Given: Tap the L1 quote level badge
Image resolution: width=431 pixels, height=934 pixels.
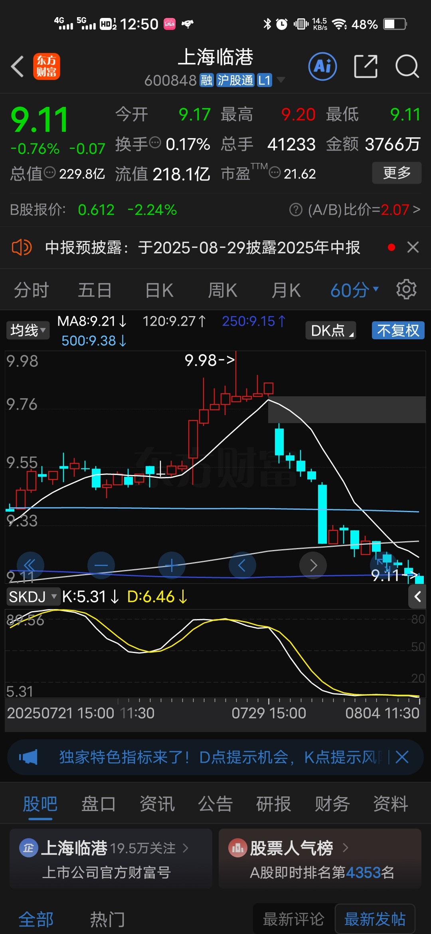Looking at the screenshot, I should pyautogui.click(x=264, y=80).
